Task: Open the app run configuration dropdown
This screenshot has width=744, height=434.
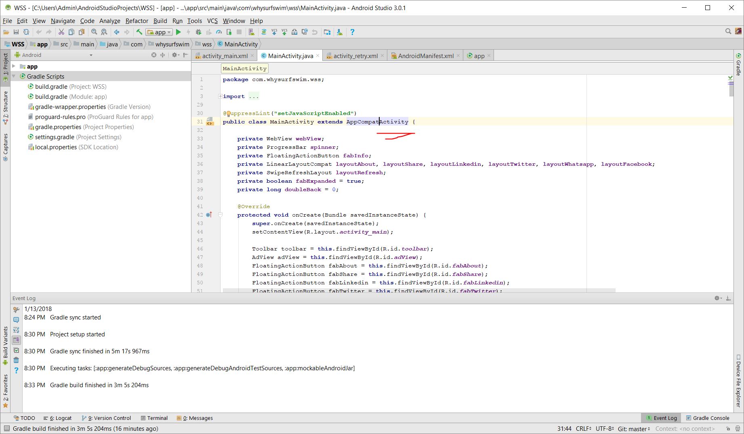Action: (x=160, y=32)
